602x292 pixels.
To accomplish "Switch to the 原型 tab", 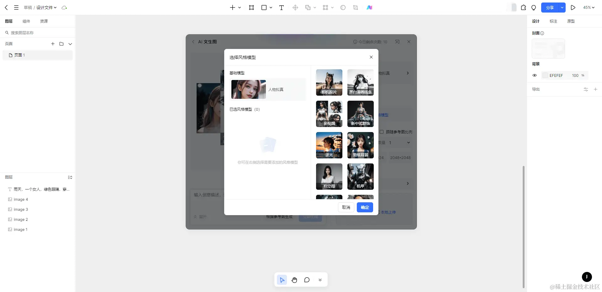I will click(571, 21).
